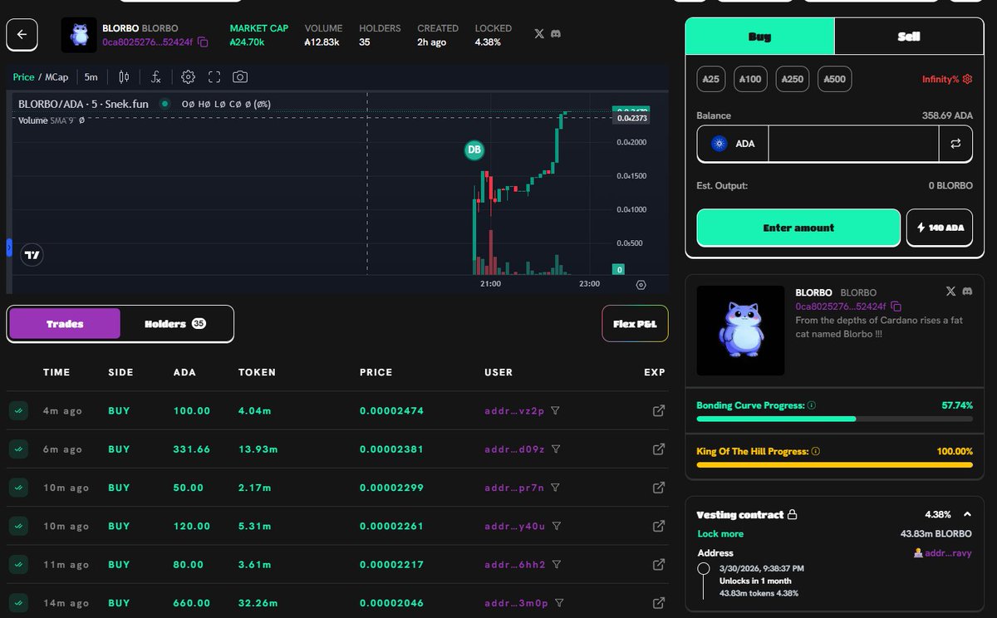Click the Bonding Curve progress bar
997x618 pixels.
click(x=834, y=419)
